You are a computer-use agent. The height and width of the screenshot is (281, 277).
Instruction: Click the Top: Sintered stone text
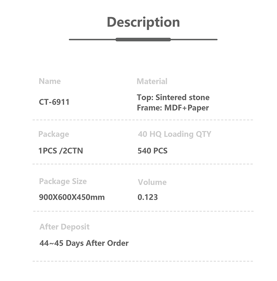pyautogui.click(x=173, y=97)
